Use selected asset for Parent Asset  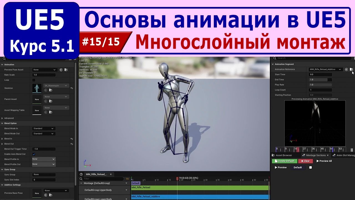(x=46, y=101)
